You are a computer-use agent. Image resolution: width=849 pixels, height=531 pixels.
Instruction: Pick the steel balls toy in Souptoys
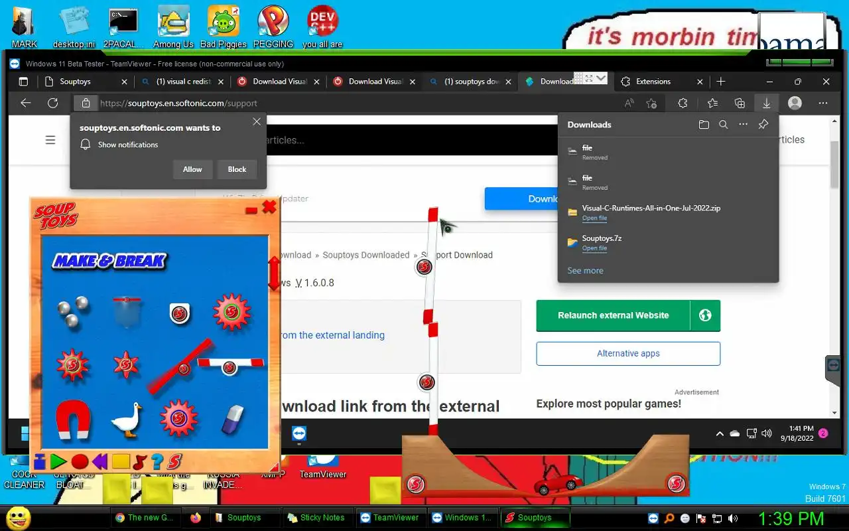pyautogui.click(x=72, y=312)
